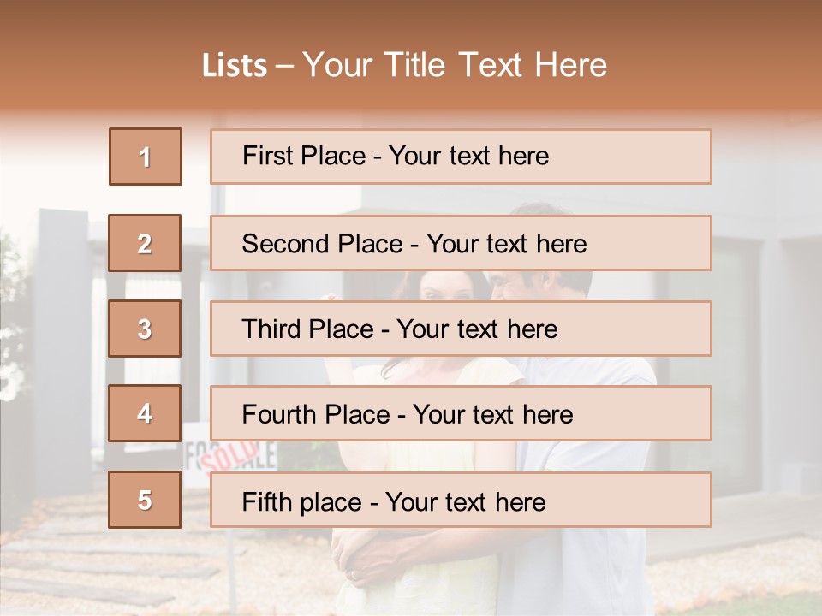The height and width of the screenshot is (616, 822).
Task: Click the bold word Lists in title
Action: (x=234, y=66)
